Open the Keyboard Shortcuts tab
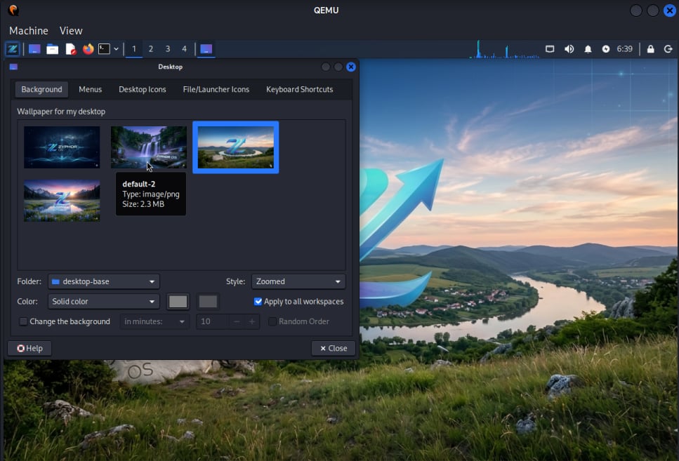The width and height of the screenshot is (679, 461). point(299,89)
